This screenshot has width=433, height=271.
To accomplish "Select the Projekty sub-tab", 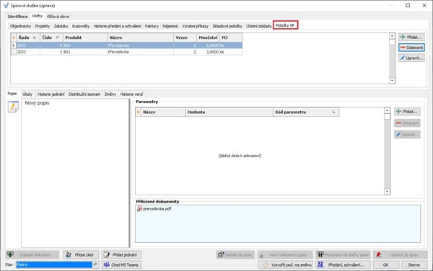I will click(x=43, y=26).
